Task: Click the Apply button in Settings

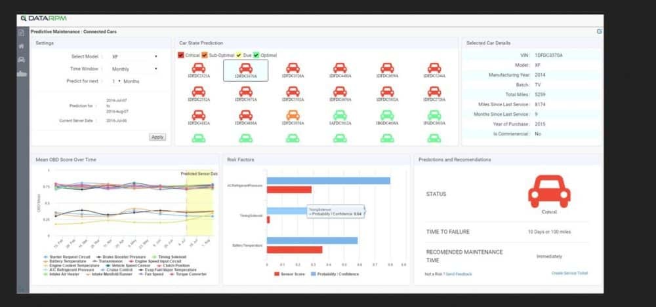Action: click(157, 137)
